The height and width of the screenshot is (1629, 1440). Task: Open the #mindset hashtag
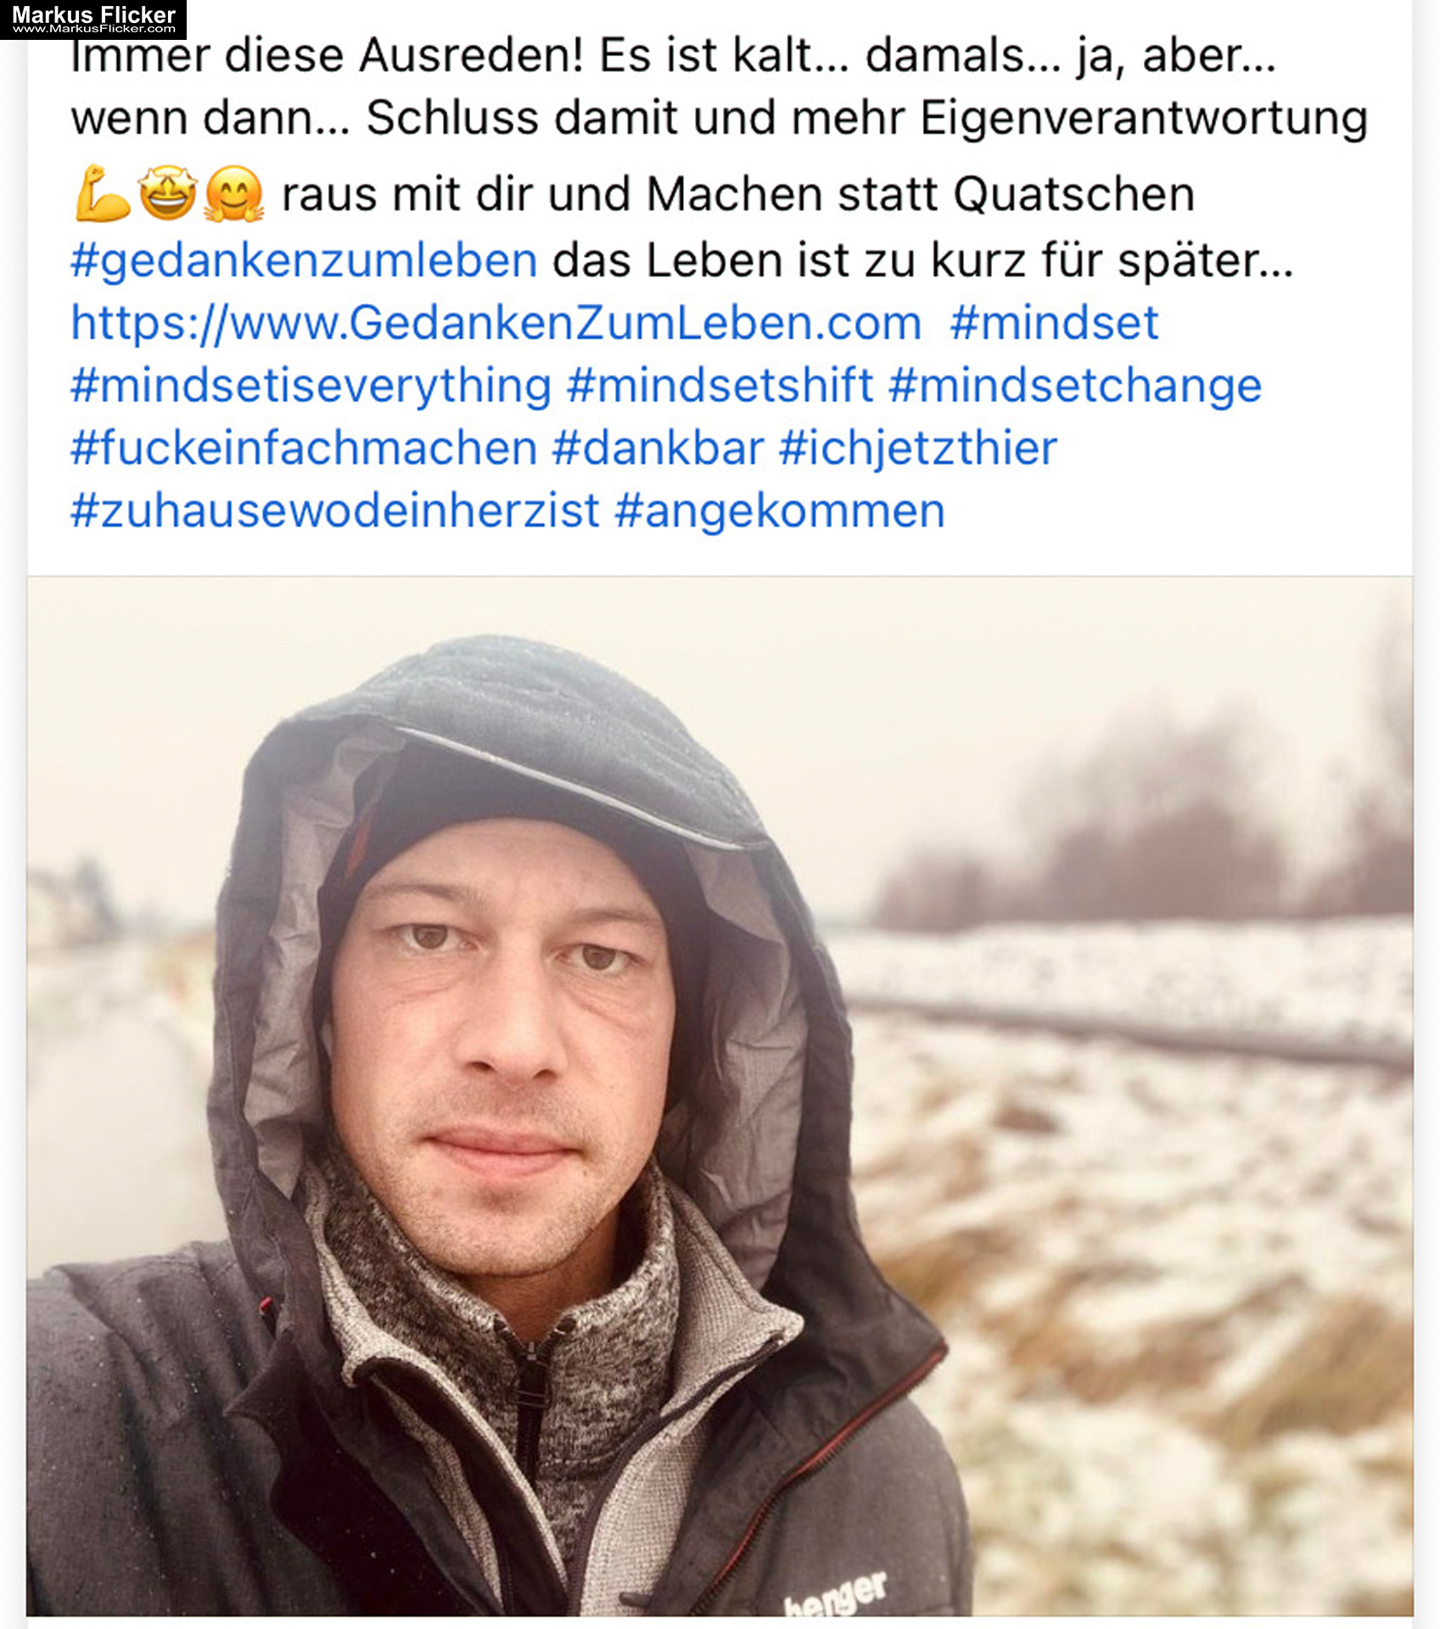click(1054, 323)
